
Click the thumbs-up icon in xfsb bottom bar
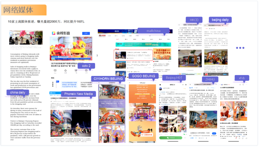click(243, 138)
